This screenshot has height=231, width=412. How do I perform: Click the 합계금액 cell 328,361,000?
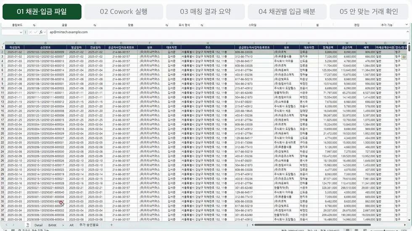[327, 188]
